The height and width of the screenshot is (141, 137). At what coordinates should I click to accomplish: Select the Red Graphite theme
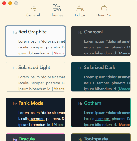[35, 41]
